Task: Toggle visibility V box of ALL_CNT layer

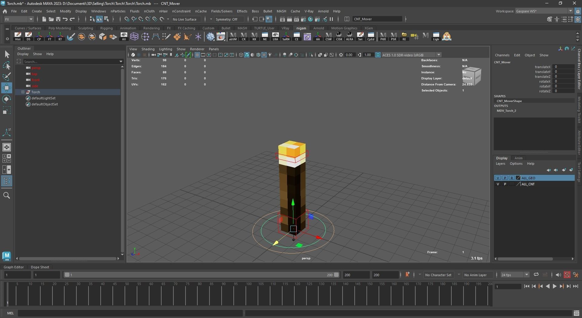Action: (x=498, y=184)
